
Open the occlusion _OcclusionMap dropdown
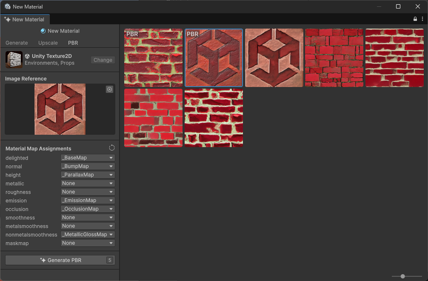click(88, 209)
